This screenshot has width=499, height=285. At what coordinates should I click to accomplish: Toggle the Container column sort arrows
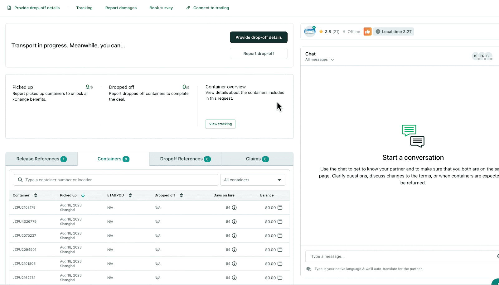click(x=35, y=195)
